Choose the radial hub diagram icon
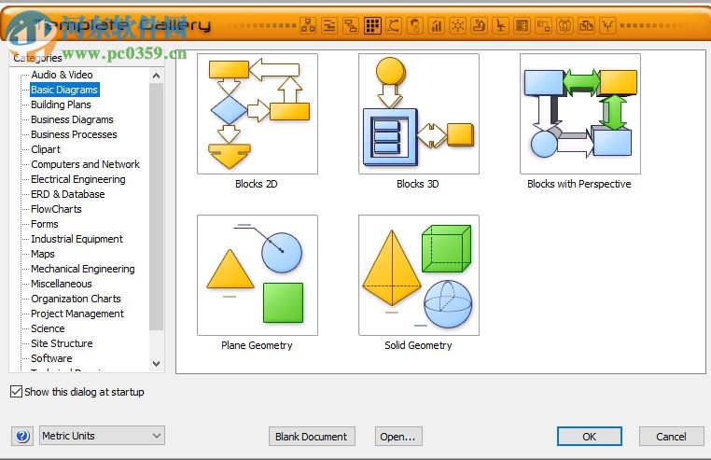 pos(457,26)
